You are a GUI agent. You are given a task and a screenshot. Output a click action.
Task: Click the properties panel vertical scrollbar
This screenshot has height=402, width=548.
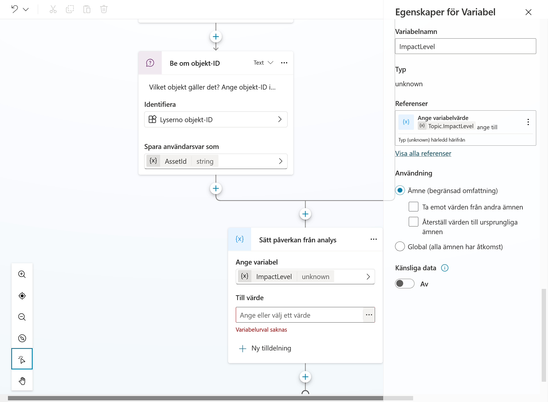point(544,335)
